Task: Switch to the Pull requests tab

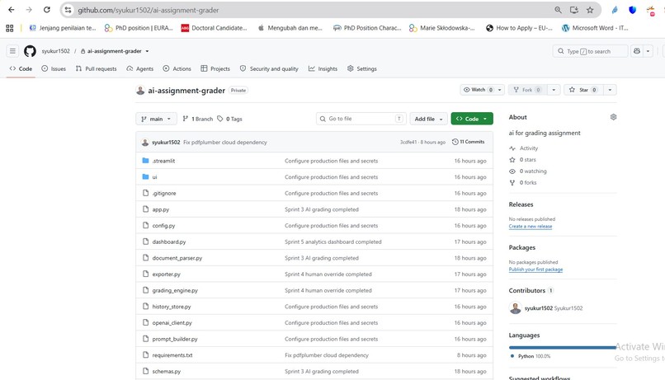Action: click(x=97, y=68)
